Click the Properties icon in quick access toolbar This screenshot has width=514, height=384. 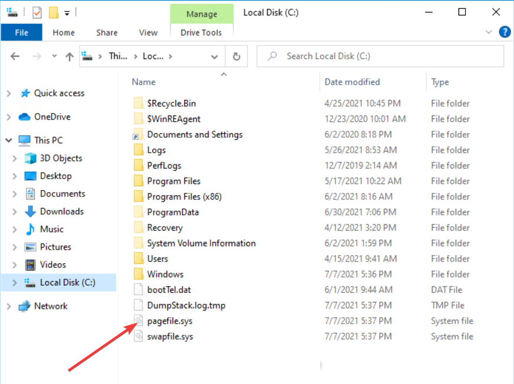pyautogui.click(x=37, y=12)
